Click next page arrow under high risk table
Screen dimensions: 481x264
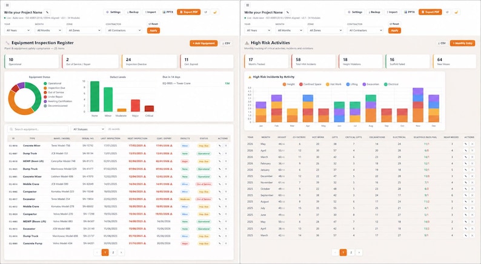coord(359,253)
